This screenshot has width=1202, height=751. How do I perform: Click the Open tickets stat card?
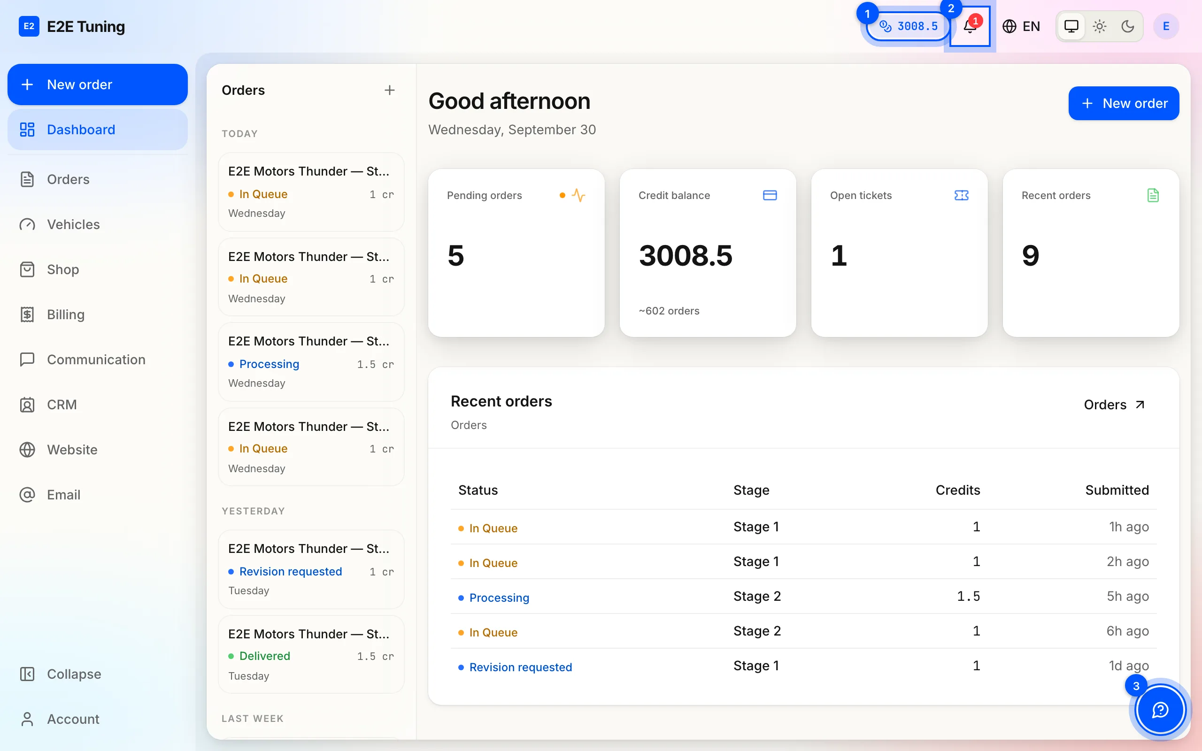[899, 253]
